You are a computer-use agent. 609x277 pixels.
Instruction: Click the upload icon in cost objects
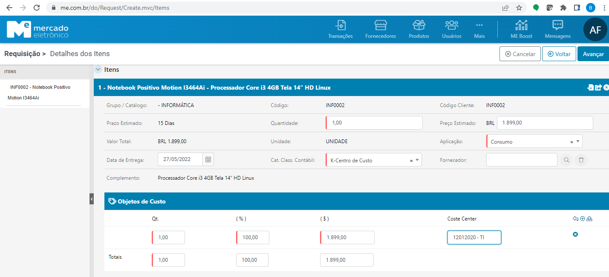coord(590,219)
